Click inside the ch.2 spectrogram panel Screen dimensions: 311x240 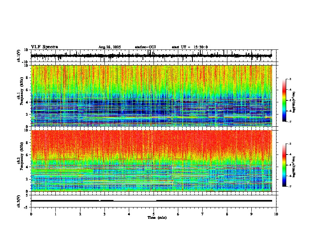pyautogui.click(x=152, y=161)
